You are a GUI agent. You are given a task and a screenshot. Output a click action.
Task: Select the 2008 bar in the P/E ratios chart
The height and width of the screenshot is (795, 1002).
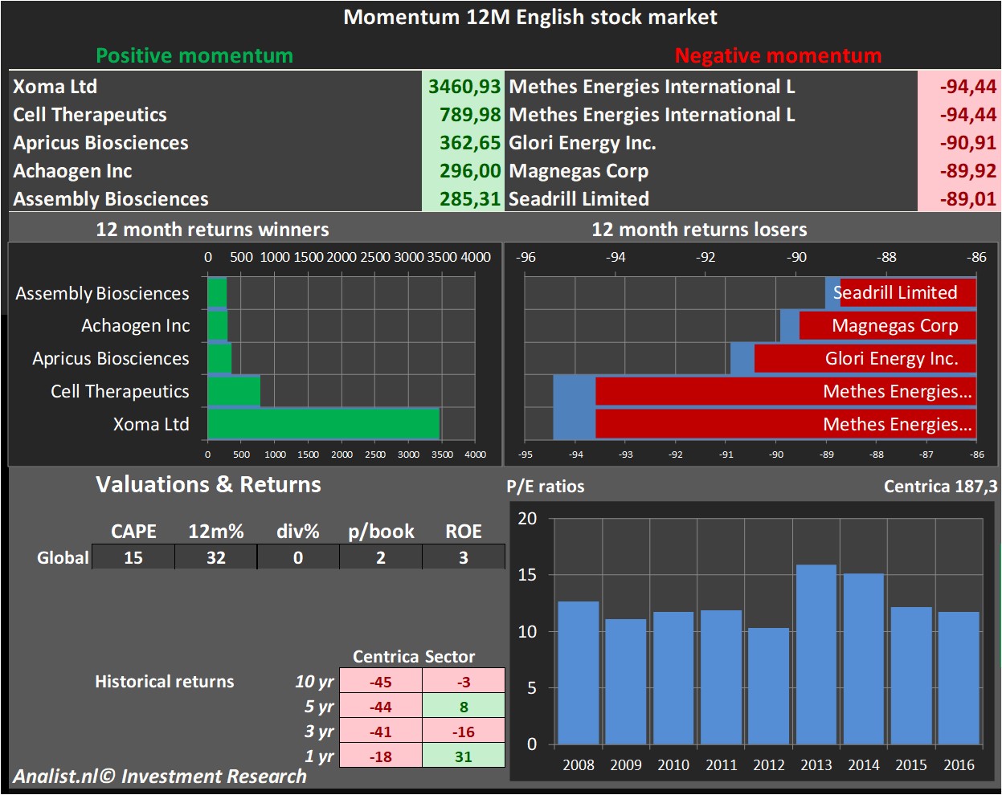pos(578,673)
